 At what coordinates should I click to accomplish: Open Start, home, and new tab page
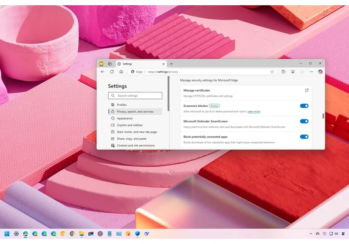135,132
